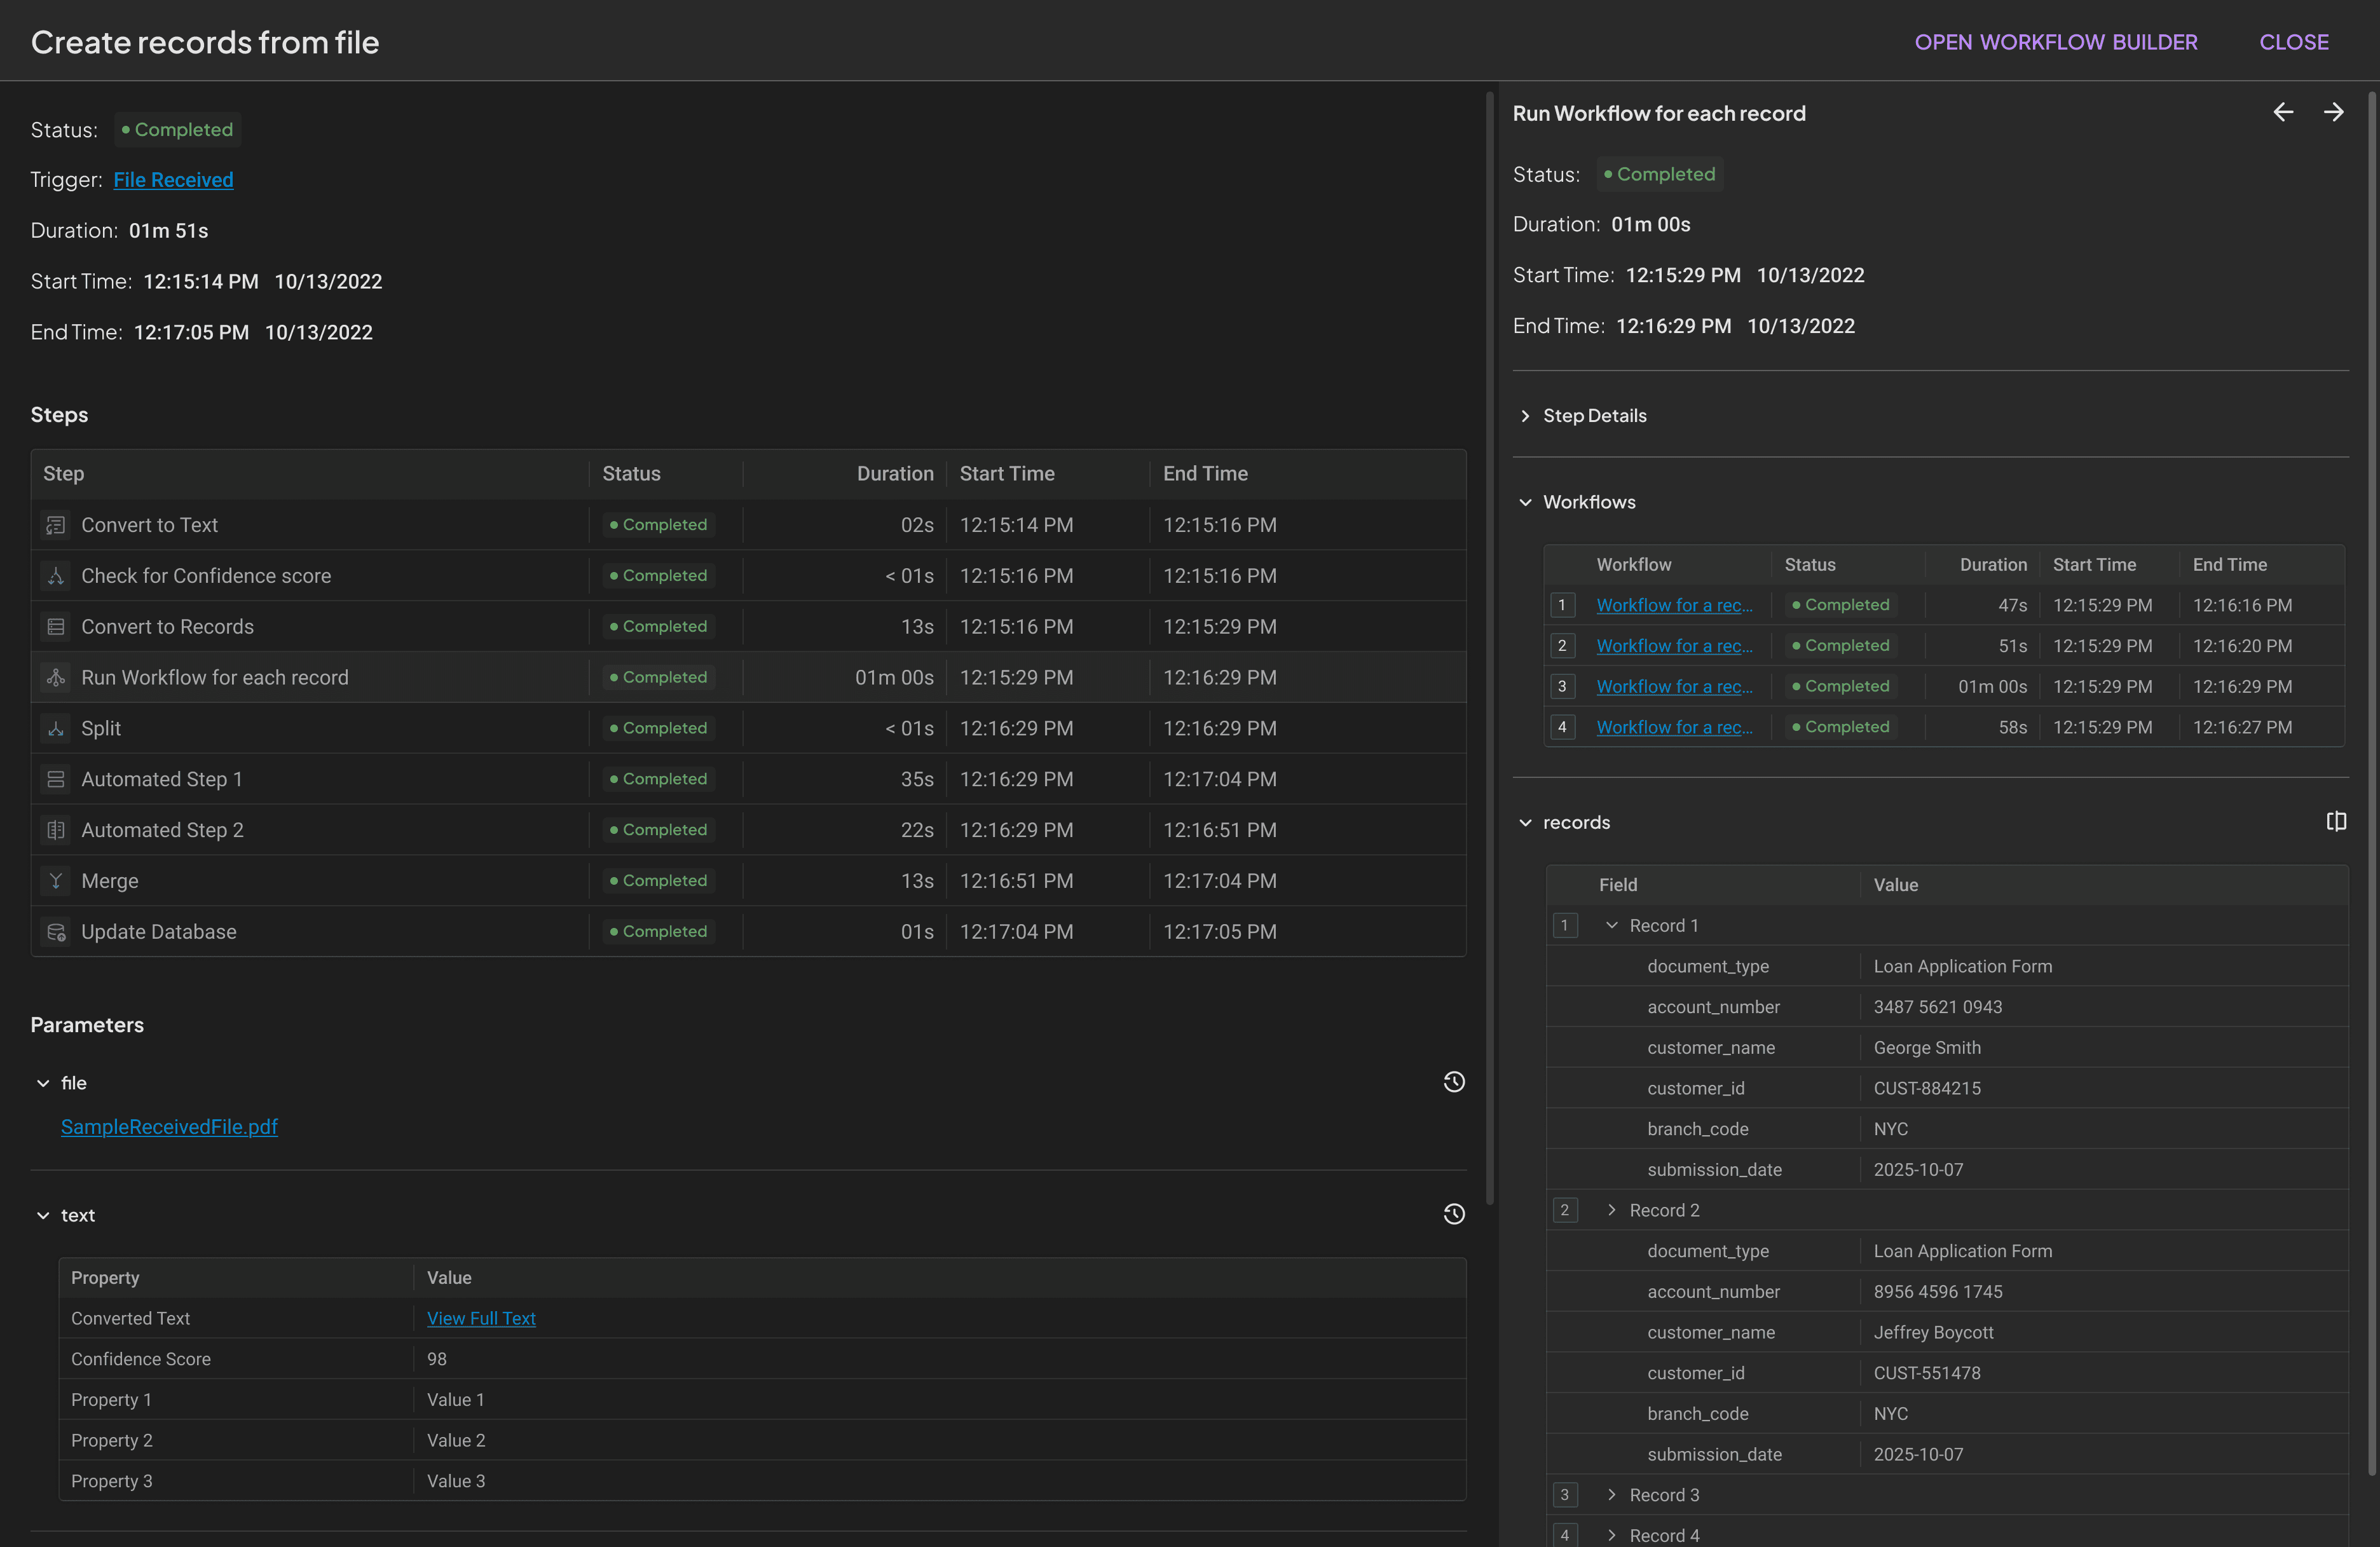Image resolution: width=2380 pixels, height=1547 pixels.
Task: Click the Convert to Records step icon
Action: click(x=56, y=626)
